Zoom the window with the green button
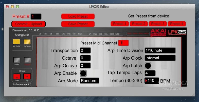This screenshot has width=199, height=102. click(17, 7)
